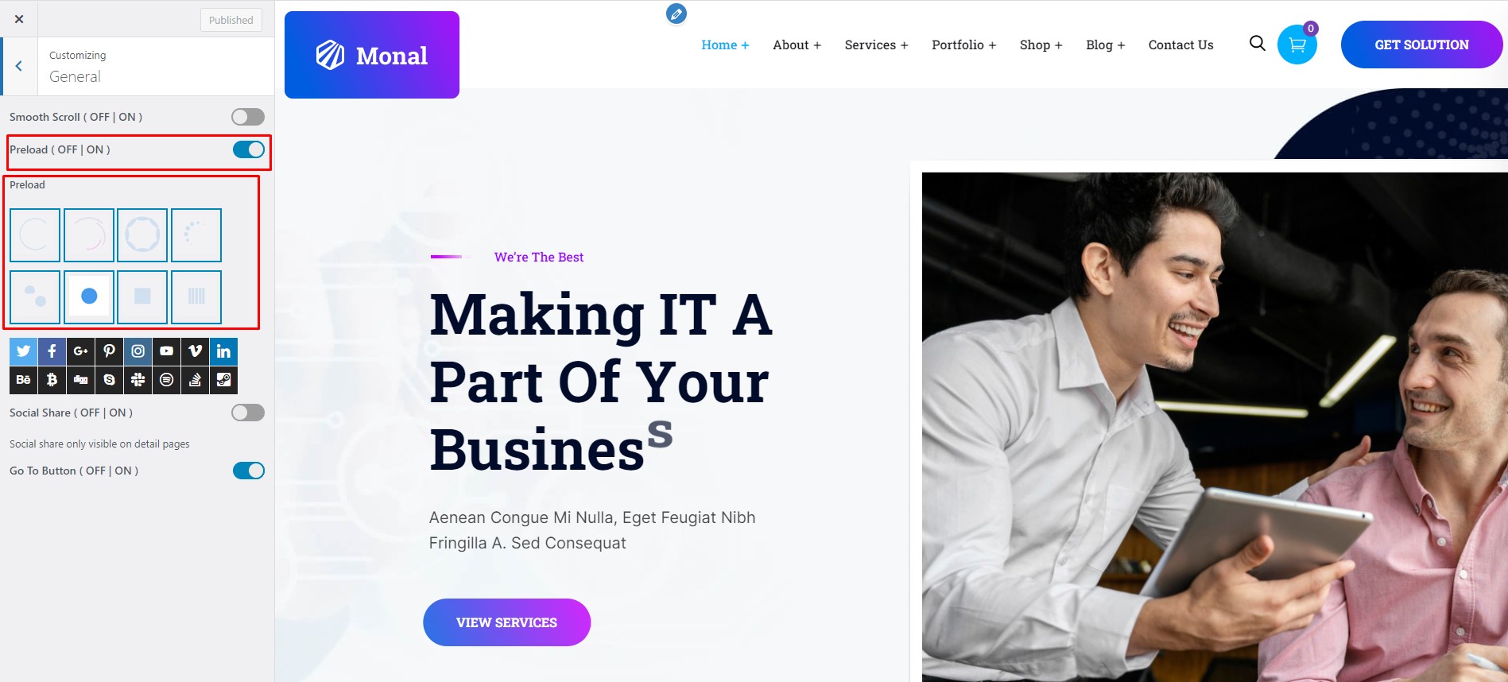Go back from the General customizer section
The width and height of the screenshot is (1508, 682).
(19, 66)
